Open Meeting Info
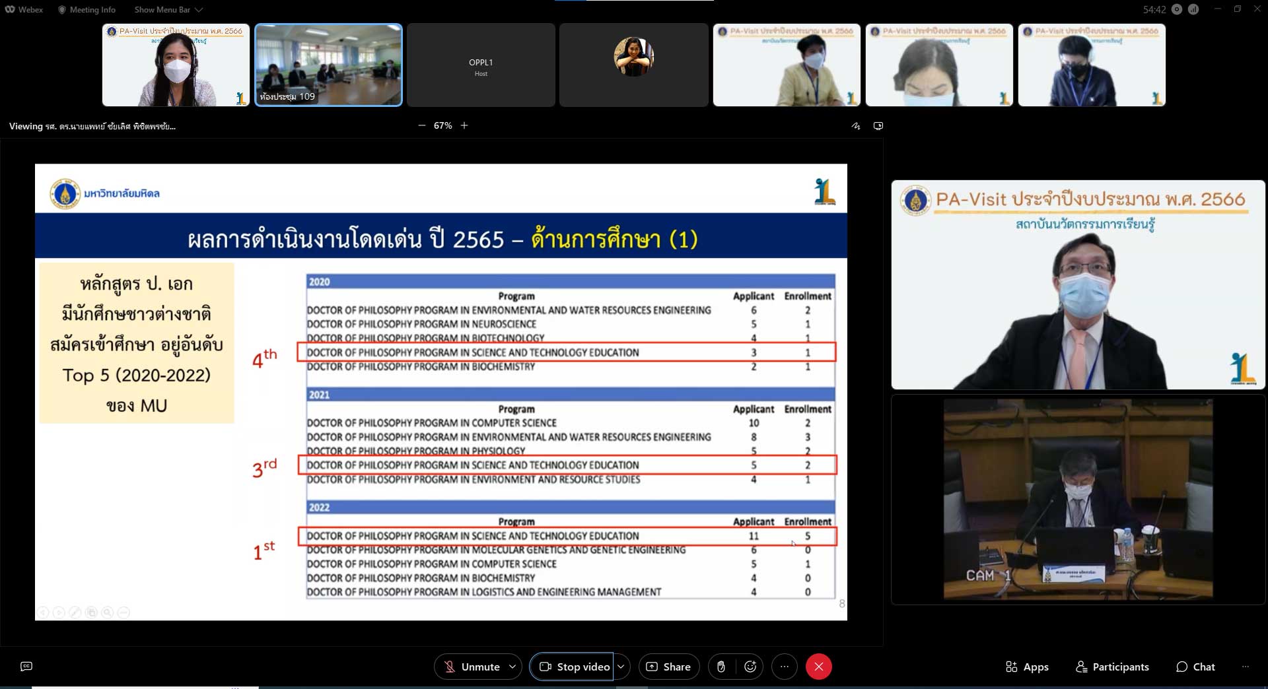Screen dimensions: 1268x689 (87, 10)
